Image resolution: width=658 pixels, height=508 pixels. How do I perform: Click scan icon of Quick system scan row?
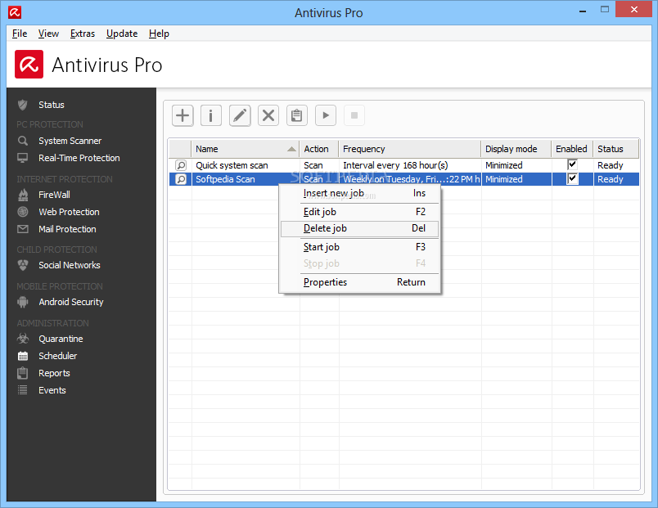click(x=181, y=165)
